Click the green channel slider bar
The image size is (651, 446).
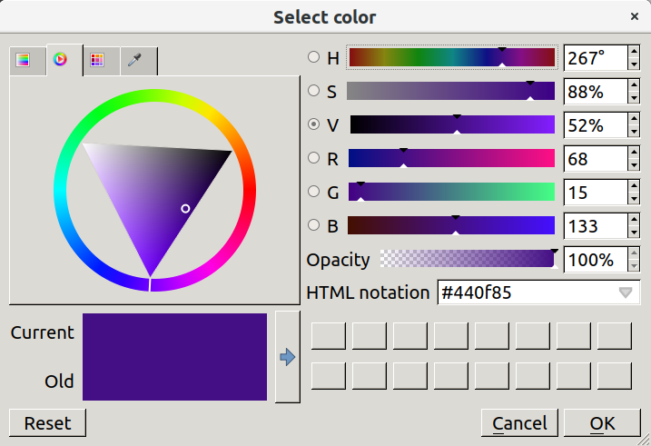(451, 192)
